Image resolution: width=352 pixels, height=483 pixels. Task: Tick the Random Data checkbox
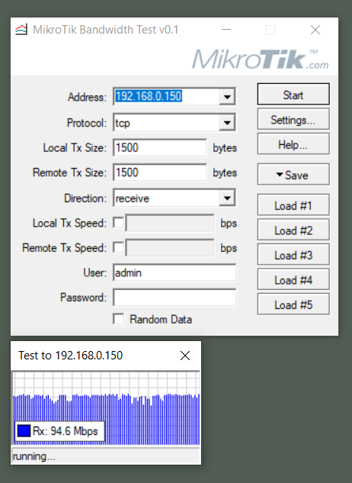point(118,319)
